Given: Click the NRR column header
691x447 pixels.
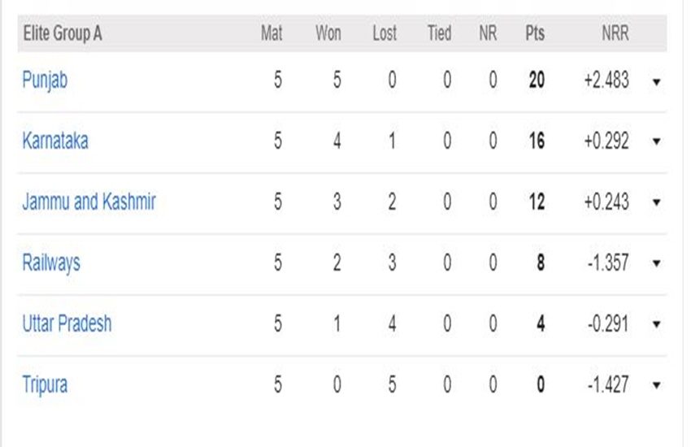Looking at the screenshot, I should tap(615, 33).
